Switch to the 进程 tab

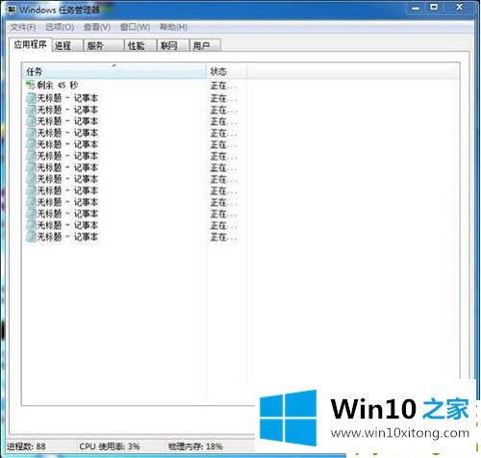(67, 46)
